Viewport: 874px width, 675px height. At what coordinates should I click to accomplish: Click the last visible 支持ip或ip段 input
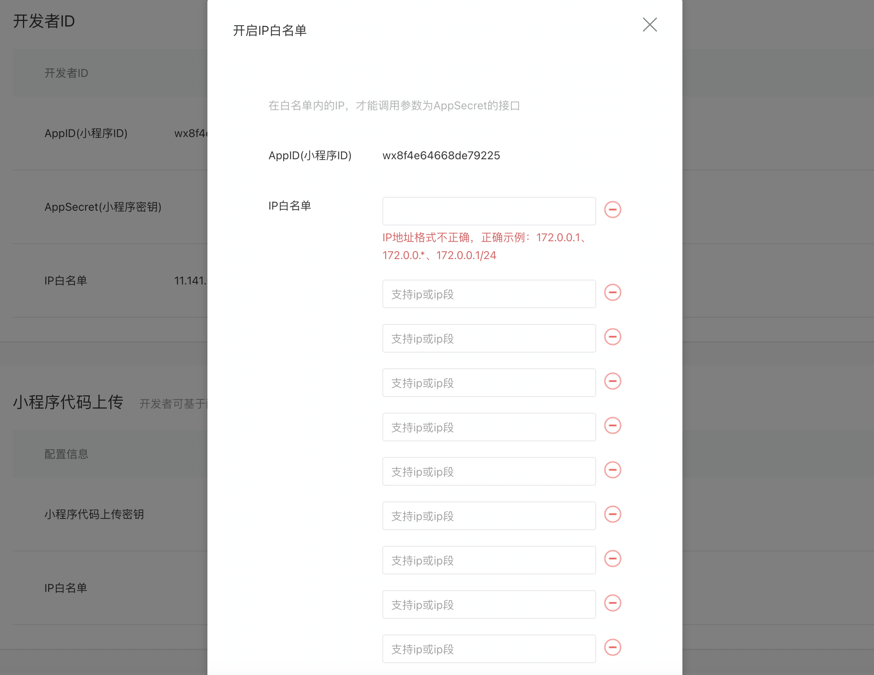pyautogui.click(x=488, y=649)
